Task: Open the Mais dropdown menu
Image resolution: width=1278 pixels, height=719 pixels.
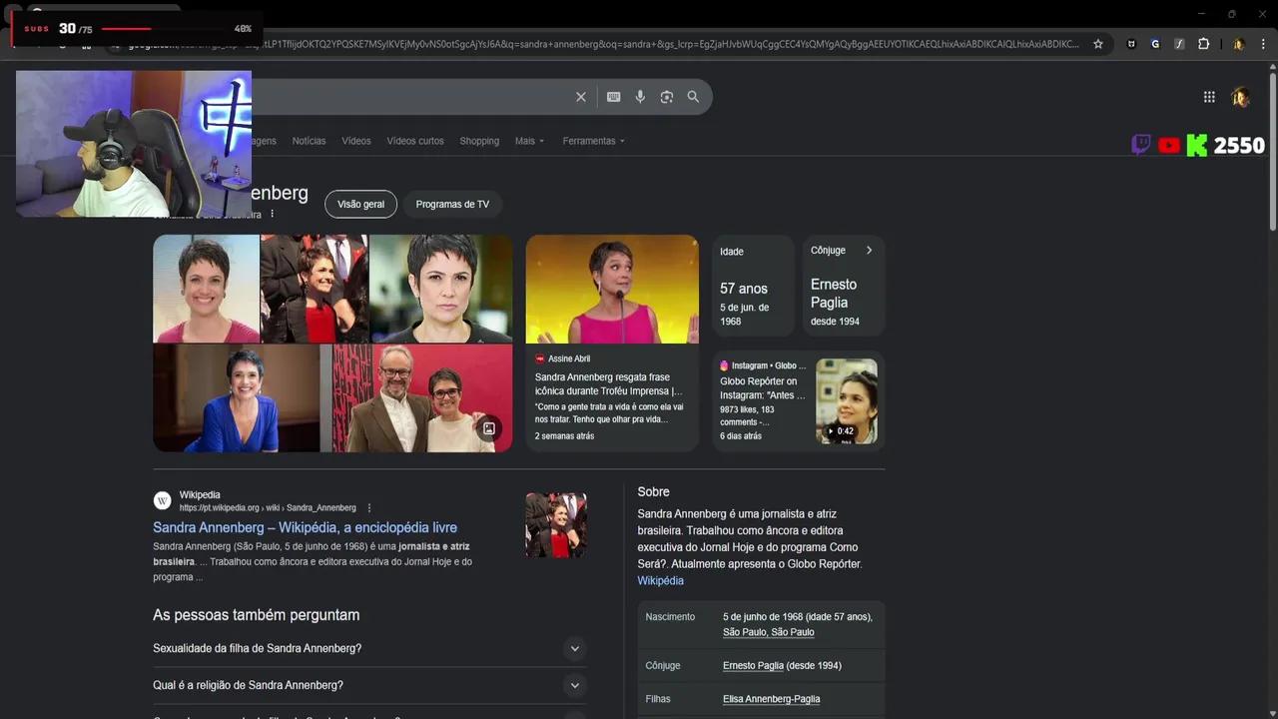Action: click(x=529, y=141)
